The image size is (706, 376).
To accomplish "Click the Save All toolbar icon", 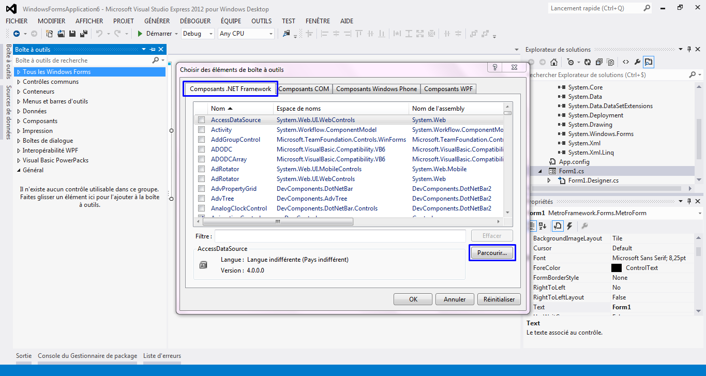I will coord(83,34).
